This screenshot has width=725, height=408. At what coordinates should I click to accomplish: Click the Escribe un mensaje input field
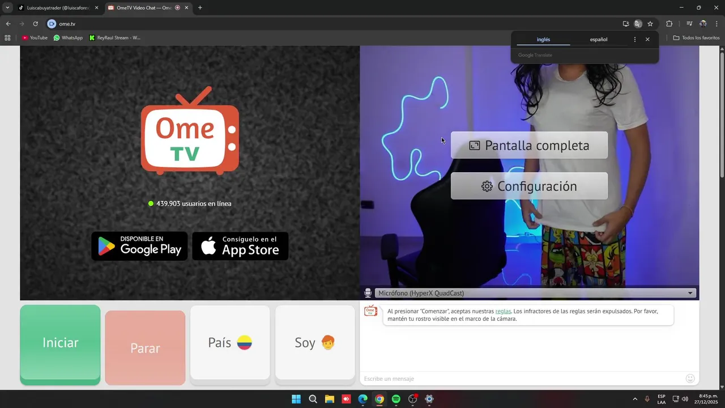(521, 379)
